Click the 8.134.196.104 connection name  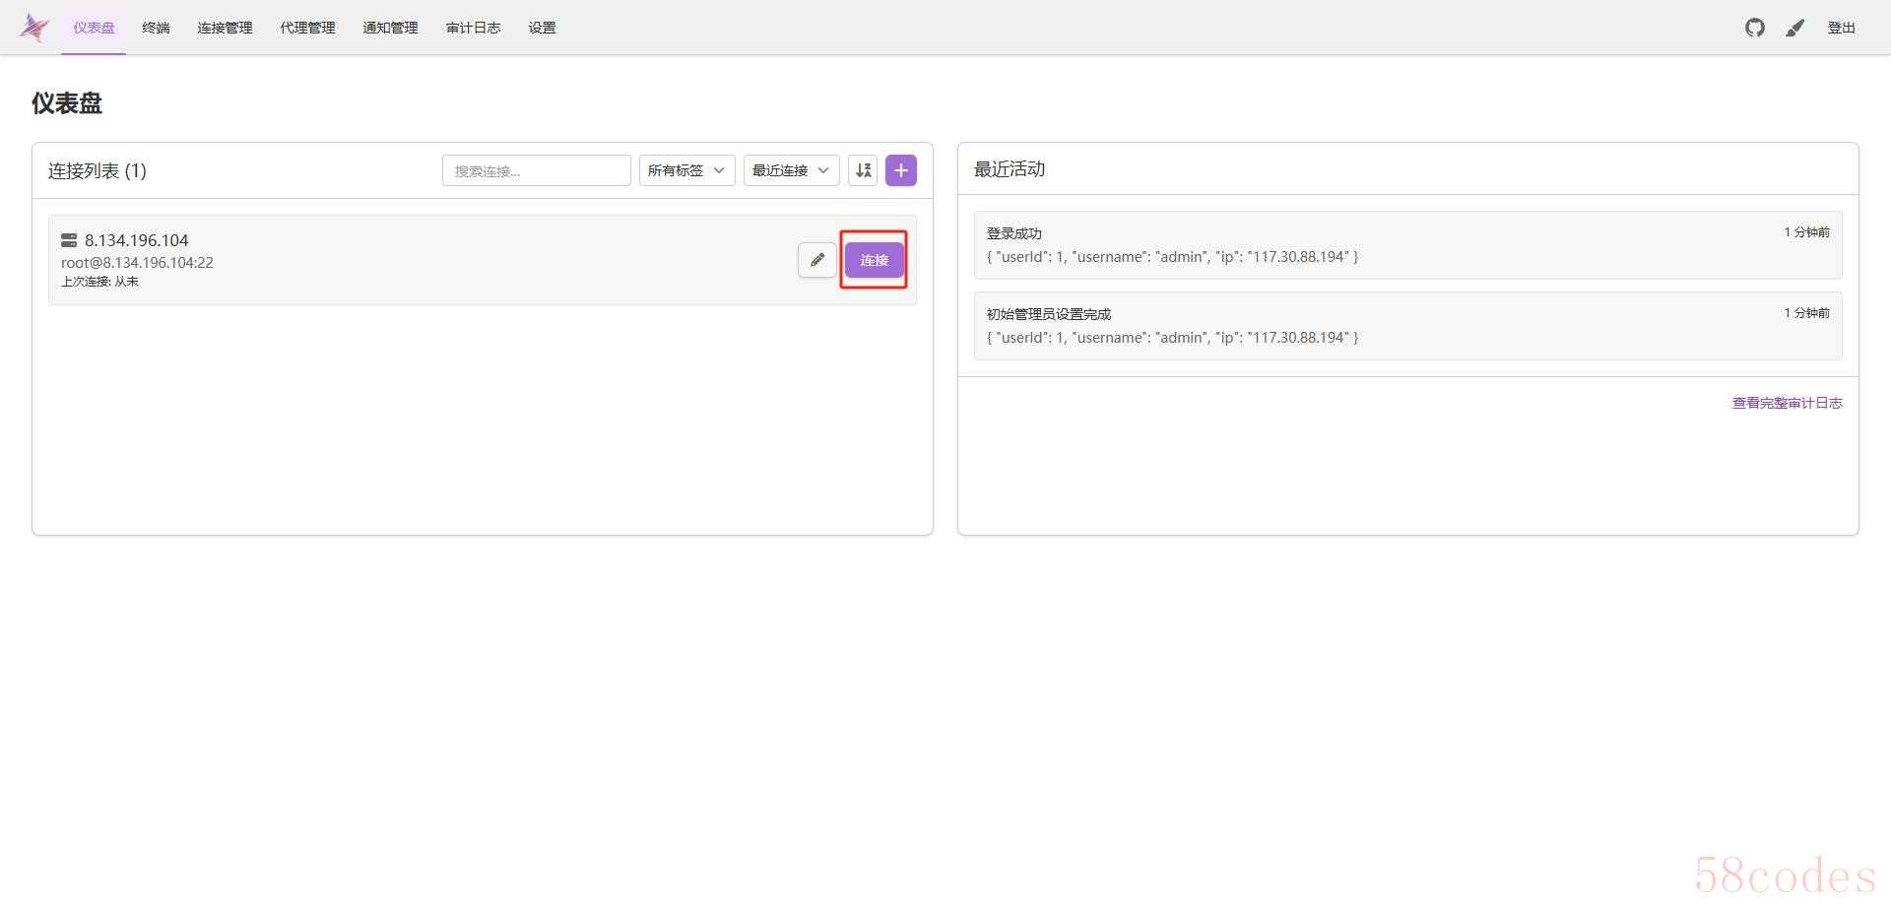(137, 240)
